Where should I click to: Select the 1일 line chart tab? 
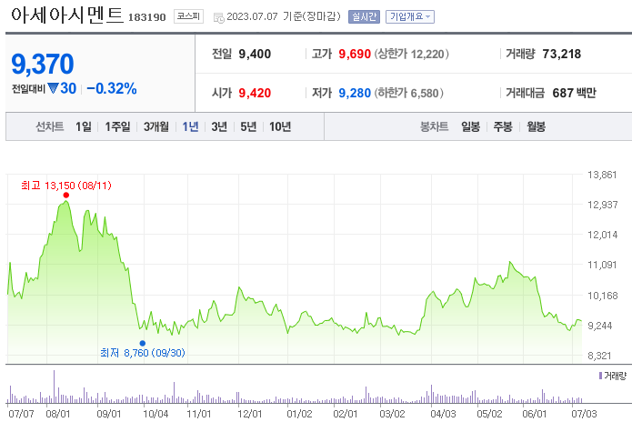click(84, 126)
